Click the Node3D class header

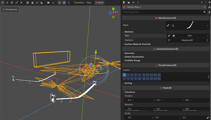166,88
